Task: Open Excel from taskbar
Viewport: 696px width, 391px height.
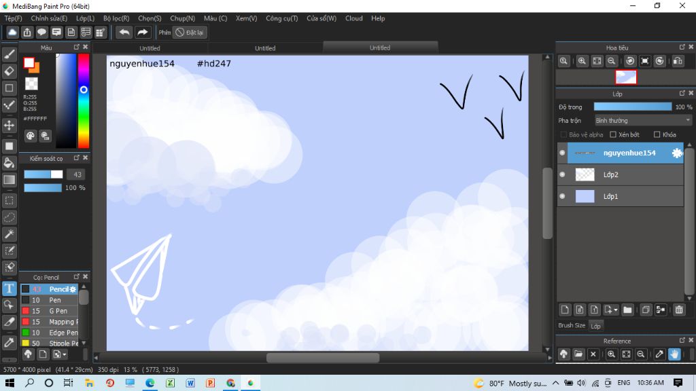Action: pos(170,383)
